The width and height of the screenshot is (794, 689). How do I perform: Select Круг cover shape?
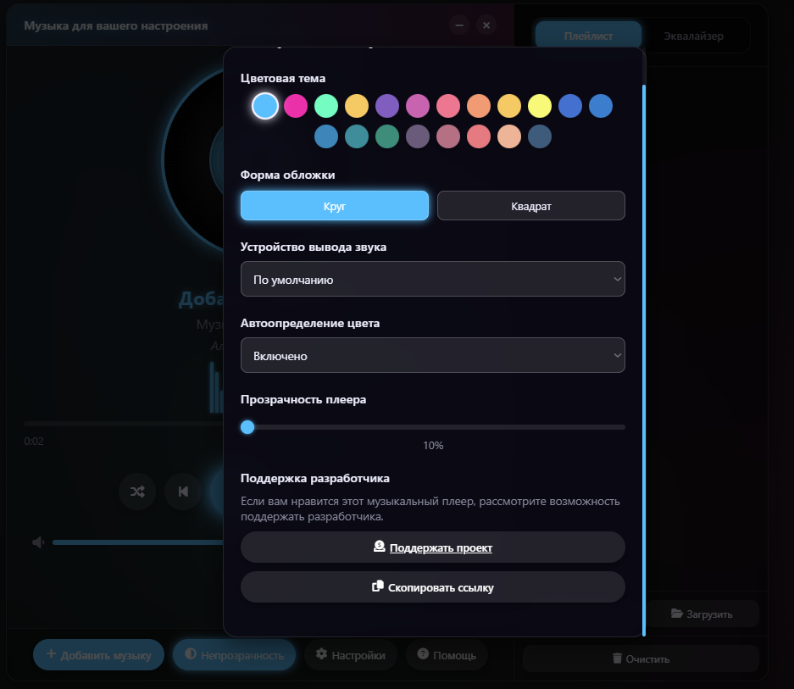pyautogui.click(x=335, y=206)
